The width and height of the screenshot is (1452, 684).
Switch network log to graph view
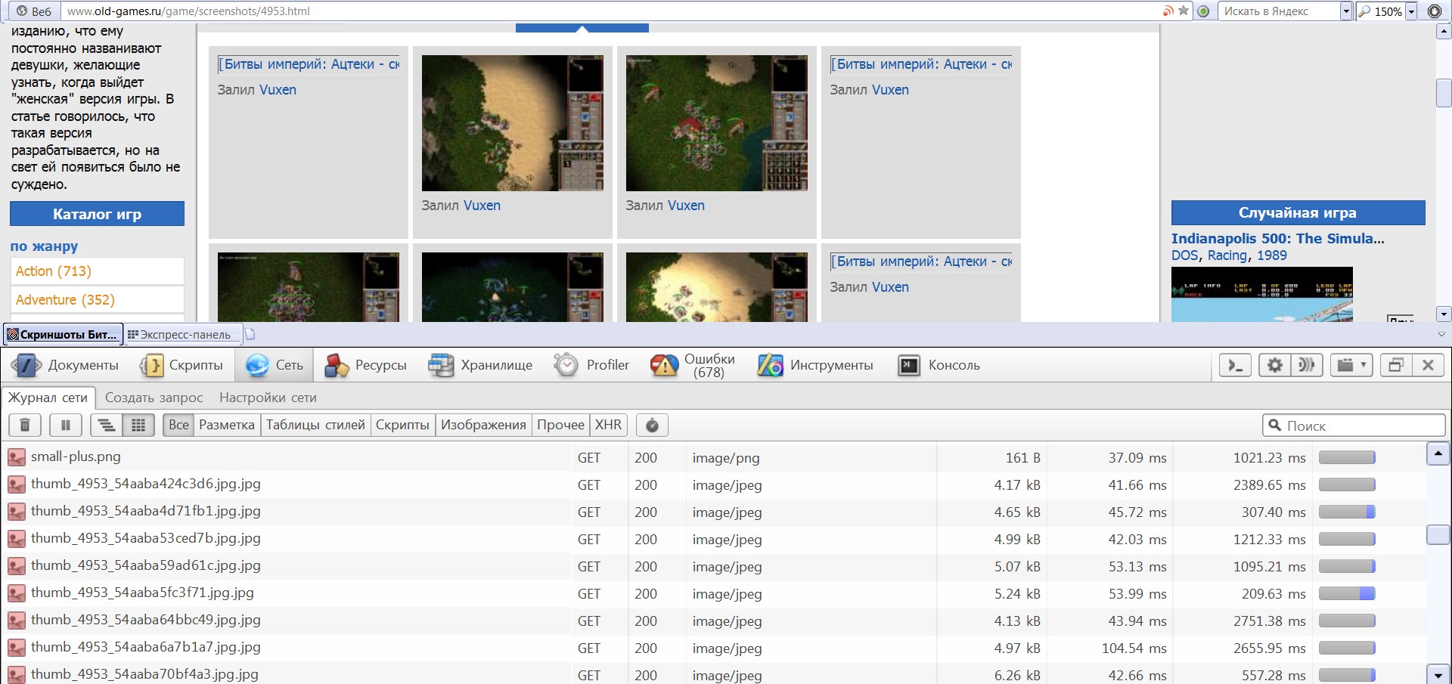[107, 426]
